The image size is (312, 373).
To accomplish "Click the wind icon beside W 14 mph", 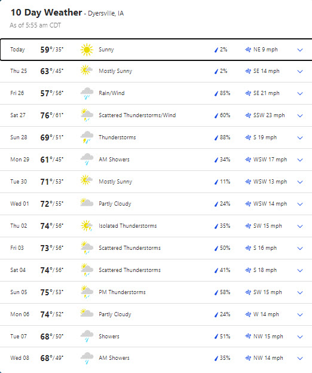I will click(248, 314).
